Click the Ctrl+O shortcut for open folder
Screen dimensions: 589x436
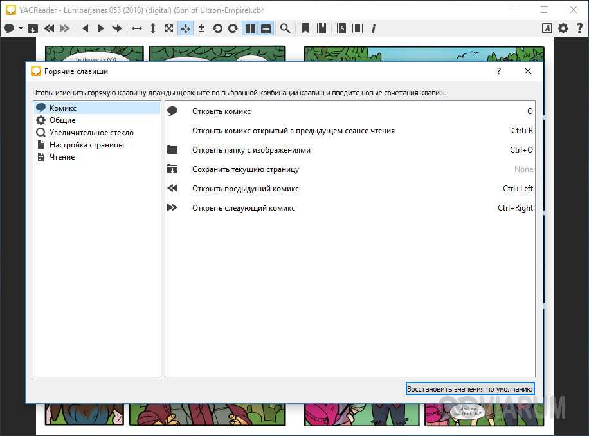[521, 150]
